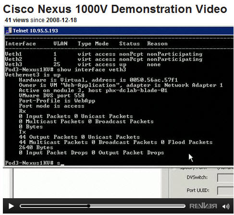This screenshot has width=234, height=215.
Task: Jump ahead on the unplayed progress track
Action: 137,206
